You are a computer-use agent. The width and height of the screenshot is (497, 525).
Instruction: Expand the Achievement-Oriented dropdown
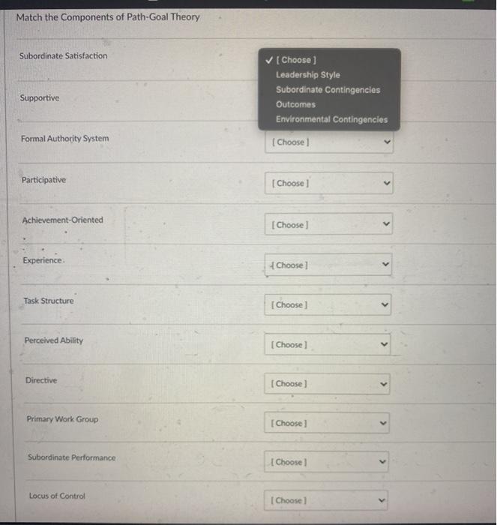[x=328, y=224]
